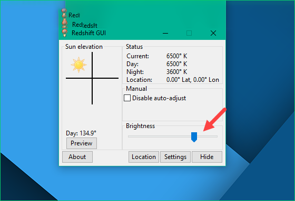
Task: Click the sun icon in Sun elevation
Action: pyautogui.click(x=78, y=65)
